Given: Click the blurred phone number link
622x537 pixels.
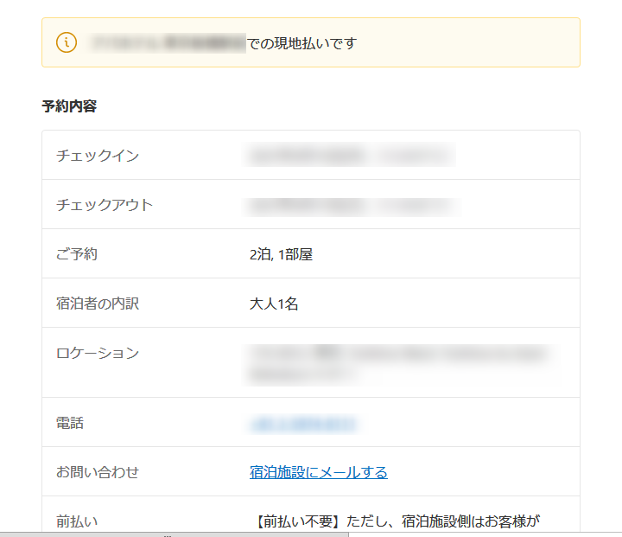Looking at the screenshot, I should click(x=303, y=424).
